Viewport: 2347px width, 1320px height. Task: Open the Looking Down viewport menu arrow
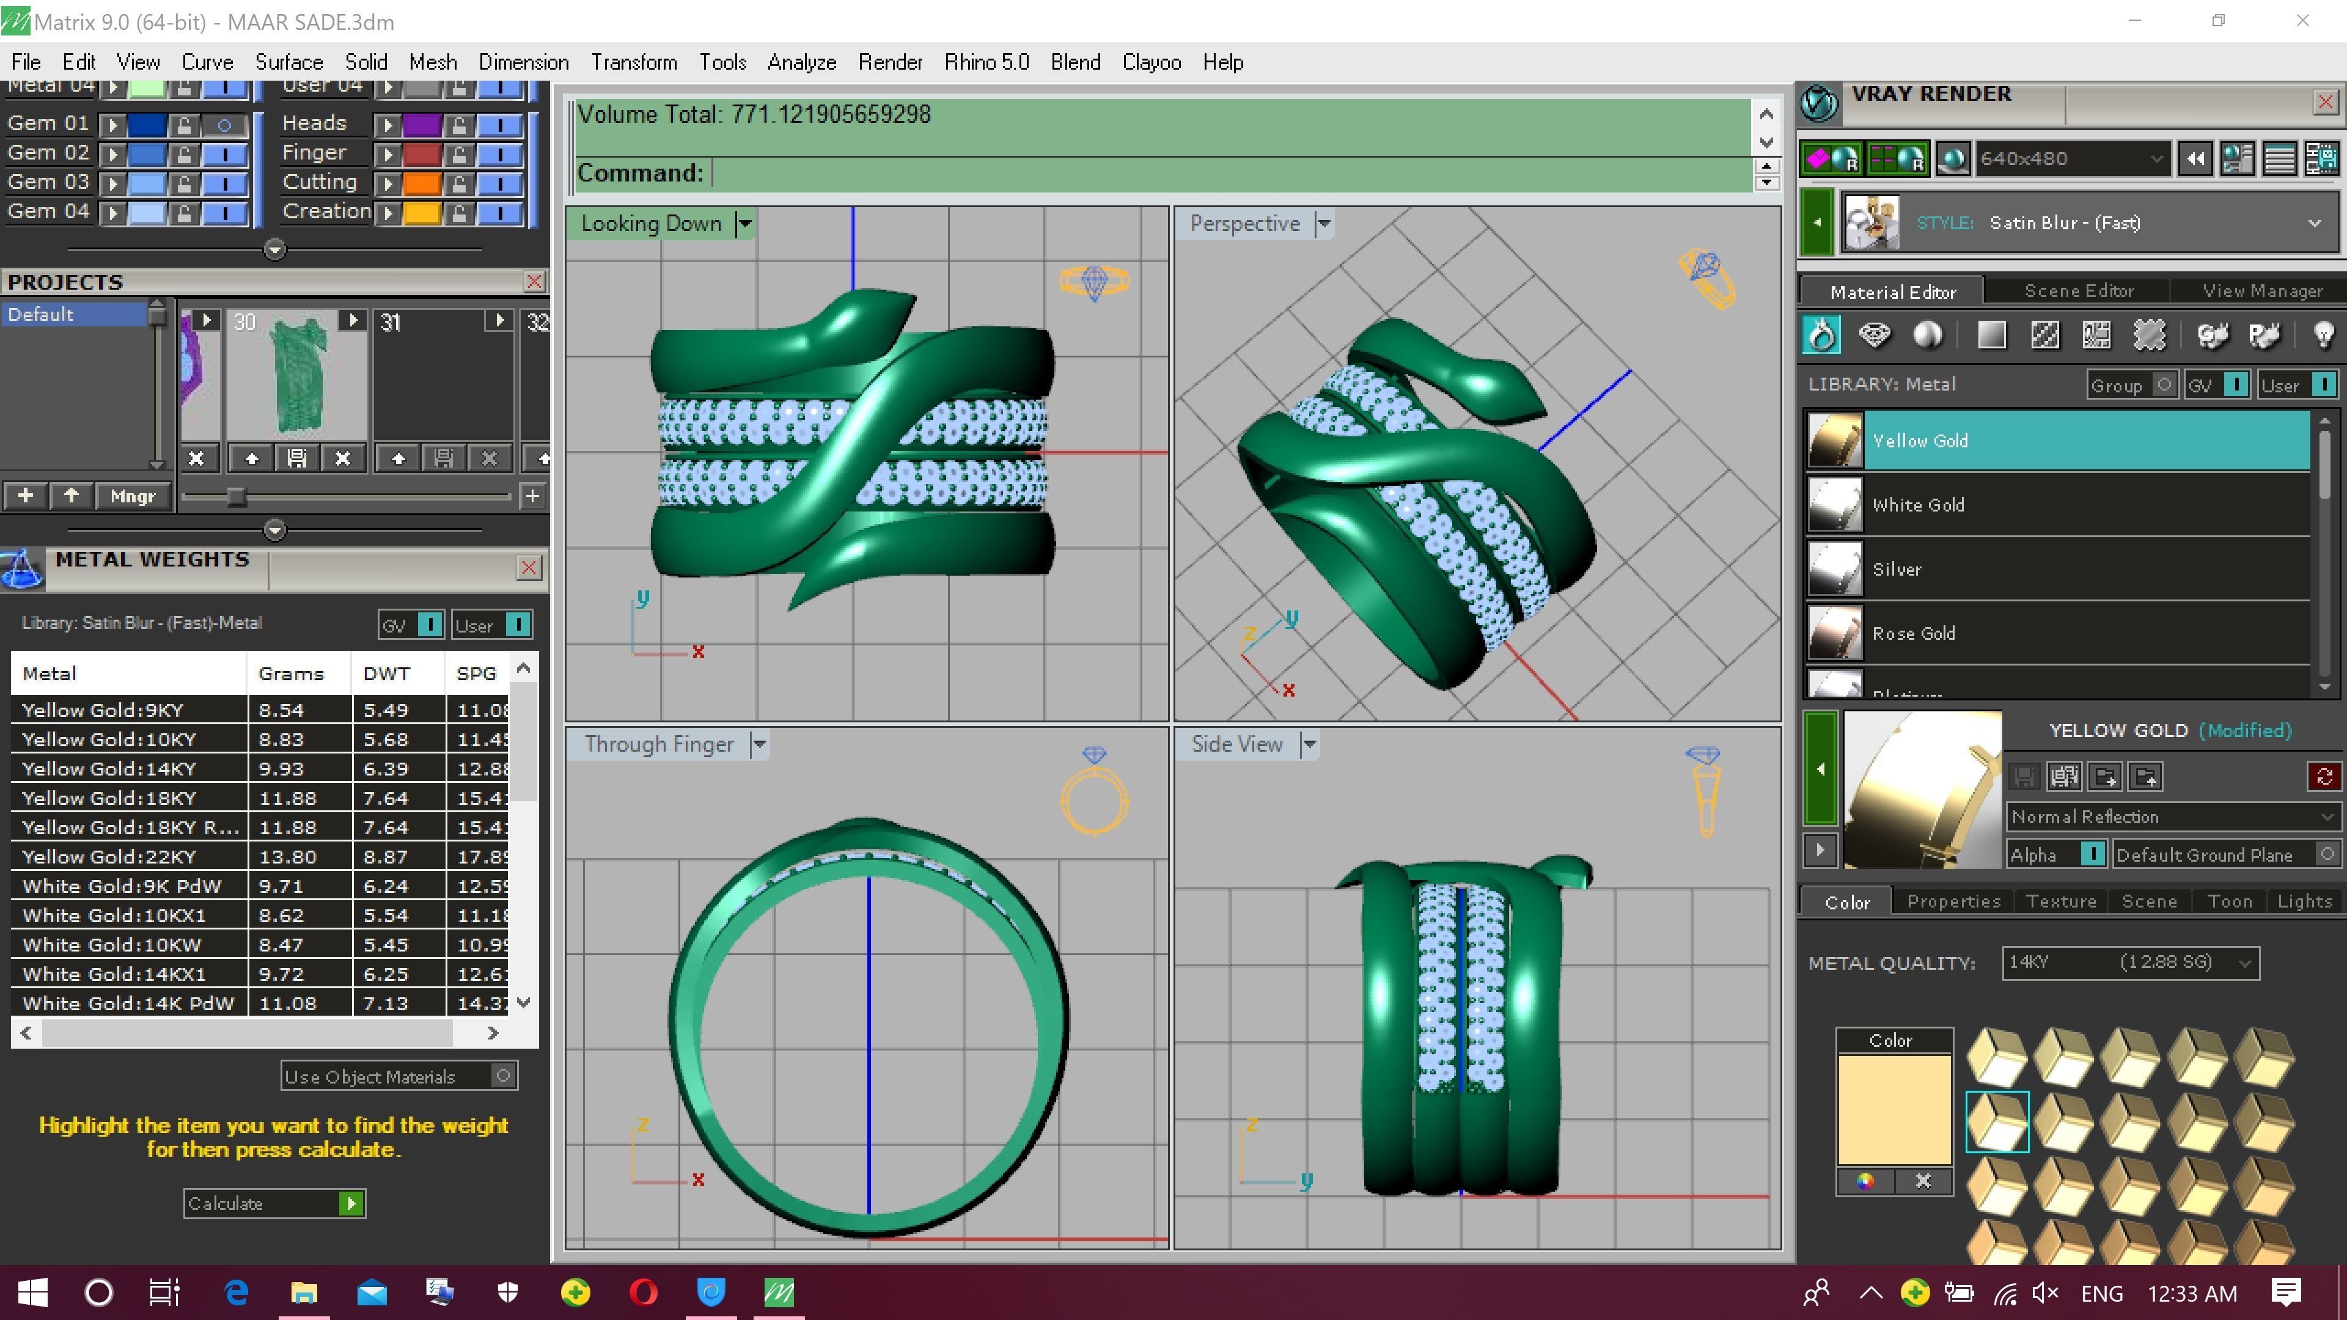(x=744, y=224)
